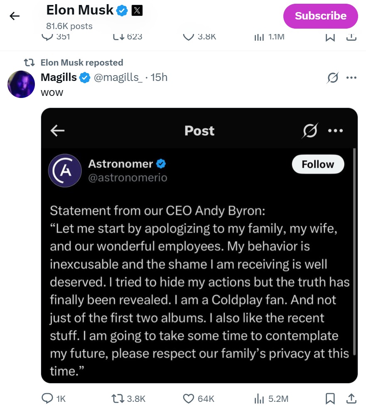Open the 15h post timestamp
This screenshot has width=366, height=406.
pos(159,78)
